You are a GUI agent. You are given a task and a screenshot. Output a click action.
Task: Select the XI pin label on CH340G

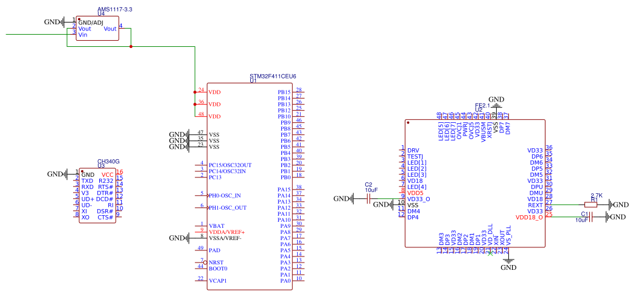[84, 212]
